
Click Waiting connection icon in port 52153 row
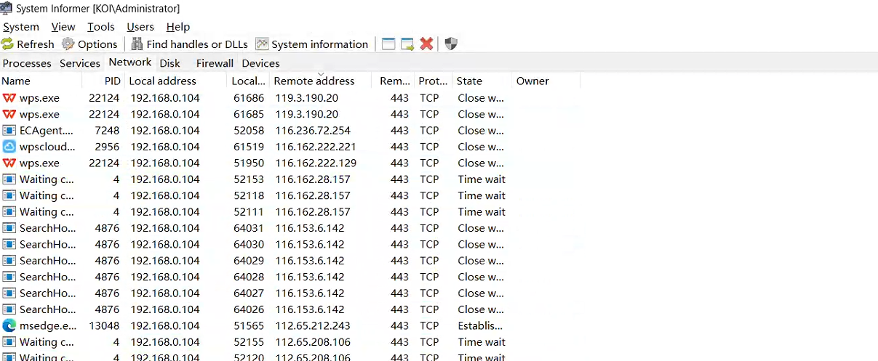pos(9,179)
